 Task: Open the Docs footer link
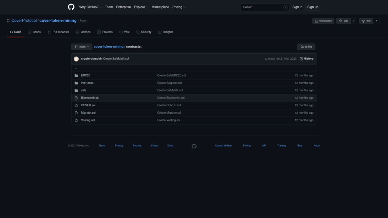(170, 146)
